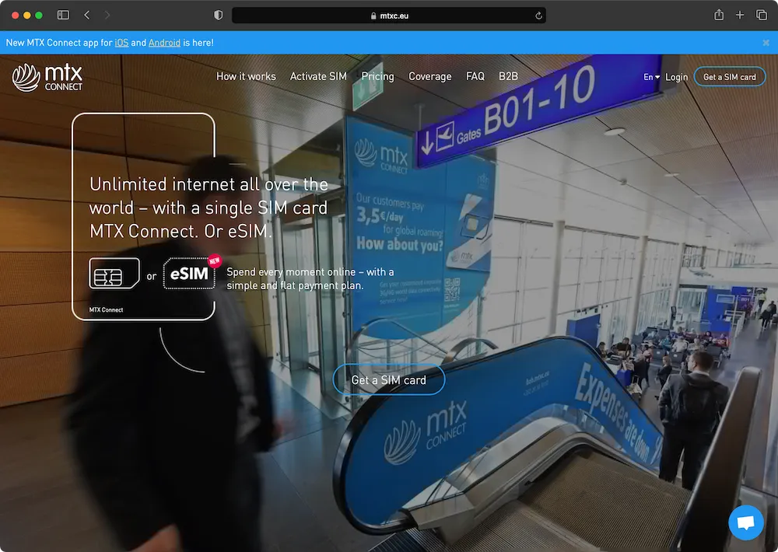Open the live chat bubble
778x552 pixels.
tap(746, 522)
